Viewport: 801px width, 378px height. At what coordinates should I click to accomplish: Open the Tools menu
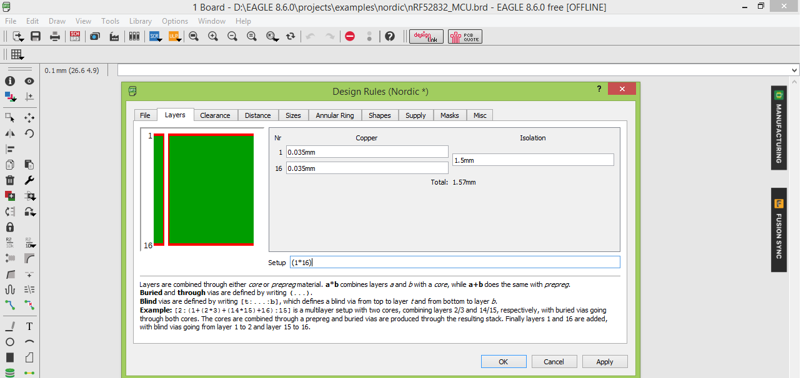click(110, 21)
